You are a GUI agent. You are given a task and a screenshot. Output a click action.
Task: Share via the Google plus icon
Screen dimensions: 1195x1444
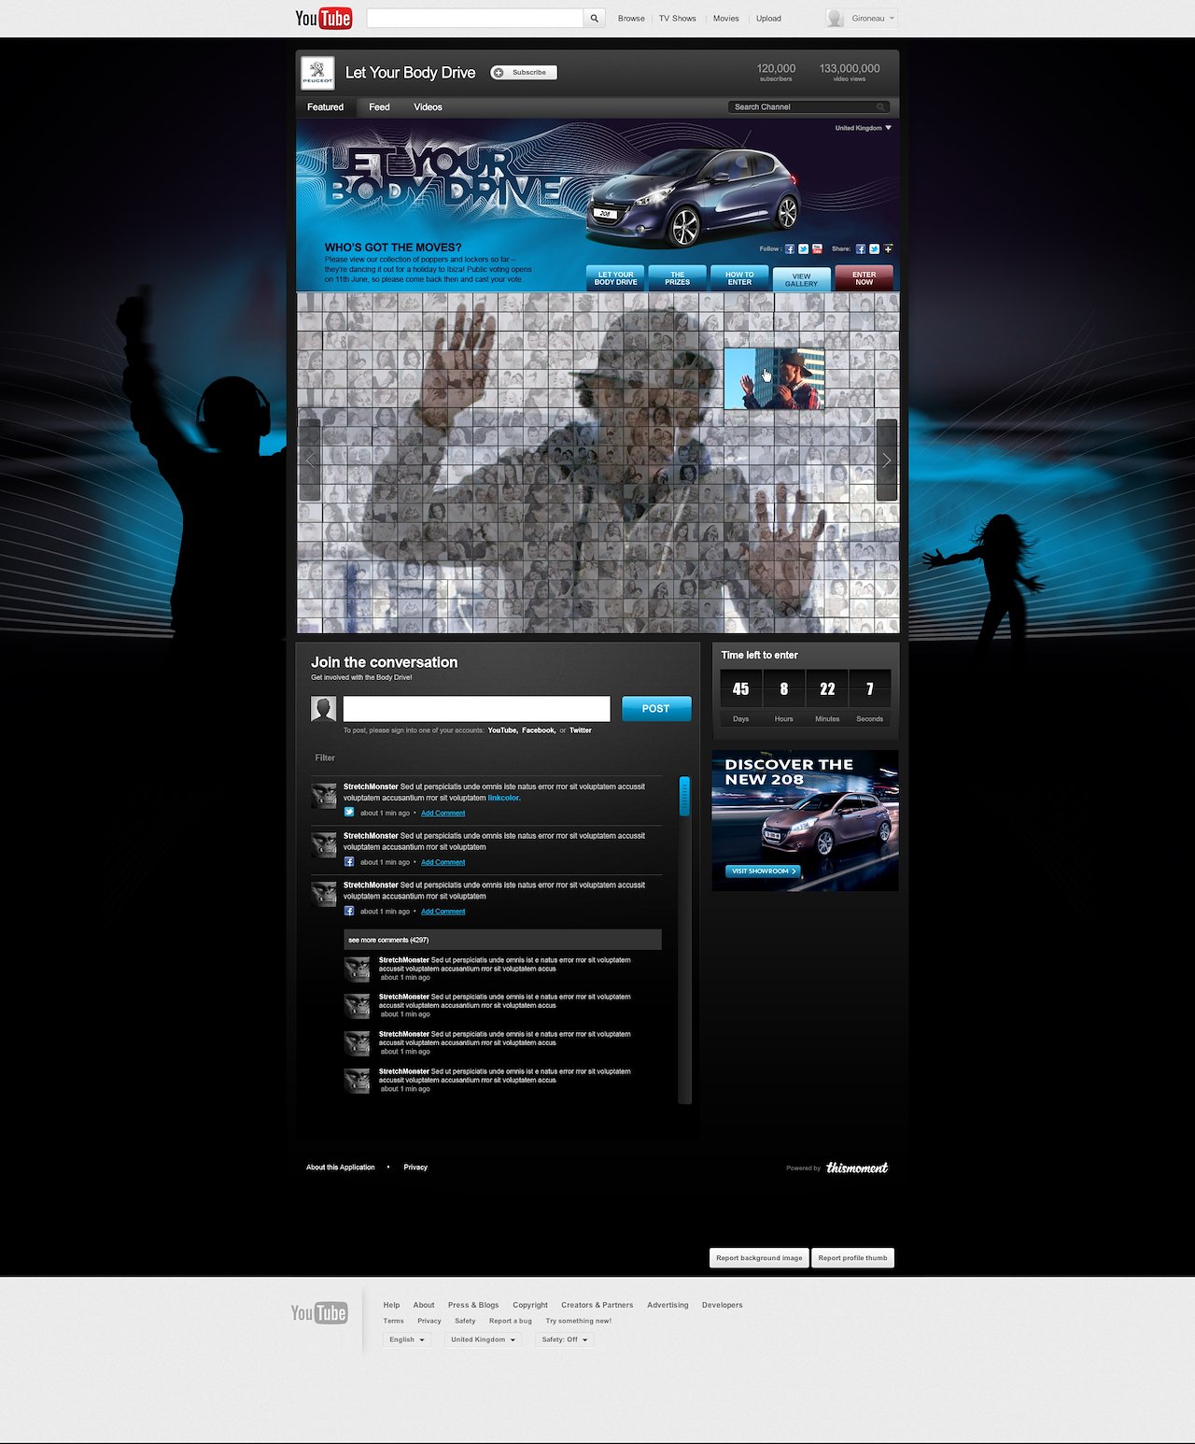coord(888,249)
